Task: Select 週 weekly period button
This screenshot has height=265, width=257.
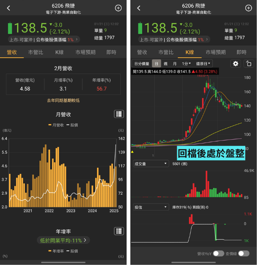Action: tap(165, 64)
